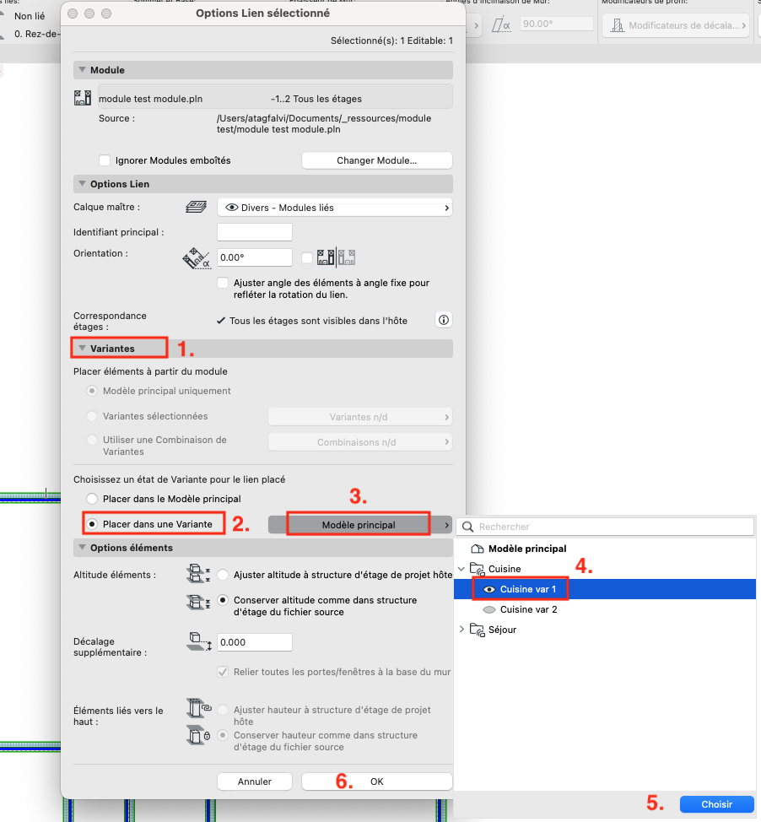761x822 pixels.
Task: Open the Divers - Modules liés layer dropdown
Action: click(334, 208)
